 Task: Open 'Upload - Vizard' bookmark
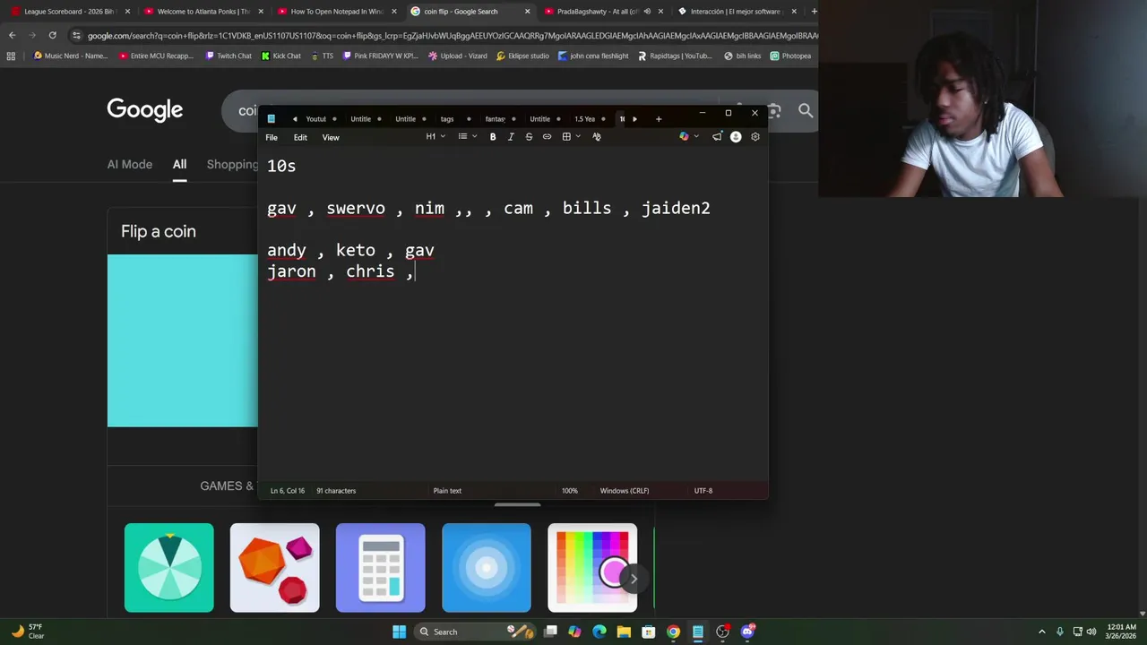[x=458, y=56]
